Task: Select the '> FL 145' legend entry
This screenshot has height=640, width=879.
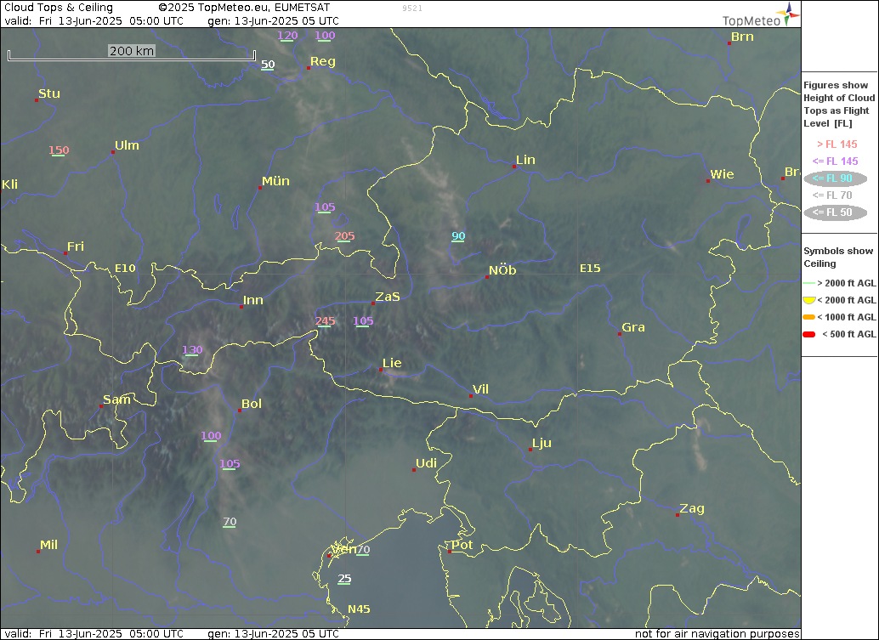Action: click(x=837, y=144)
